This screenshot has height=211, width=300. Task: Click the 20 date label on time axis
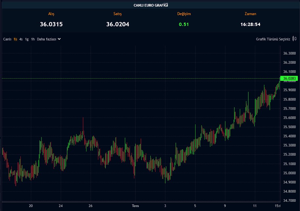click(x=31, y=206)
